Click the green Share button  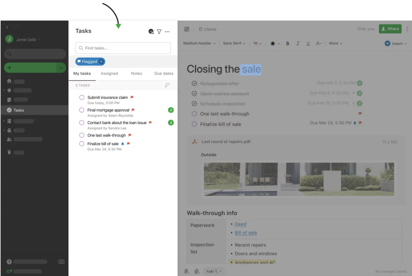pos(390,29)
